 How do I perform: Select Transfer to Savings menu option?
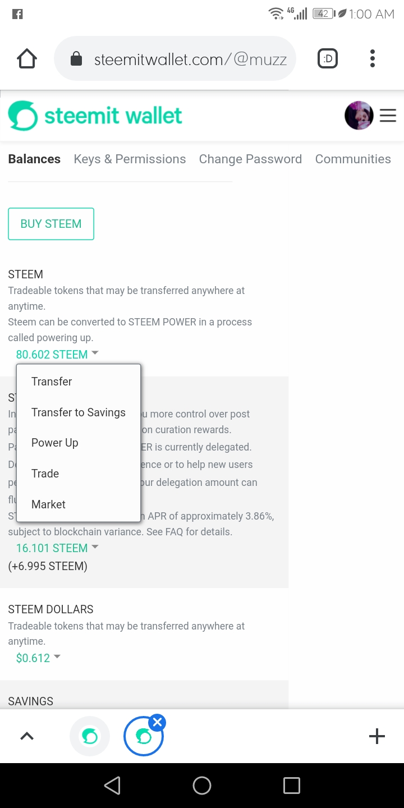79,412
